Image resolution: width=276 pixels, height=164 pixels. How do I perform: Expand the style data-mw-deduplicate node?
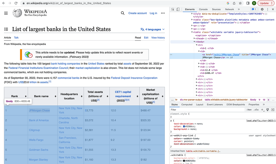(x=192, y=13)
